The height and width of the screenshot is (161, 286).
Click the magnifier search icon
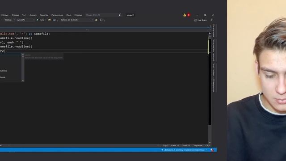[x=120, y=15]
